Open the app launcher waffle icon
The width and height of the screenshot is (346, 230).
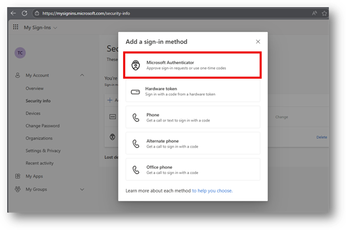click(15, 28)
